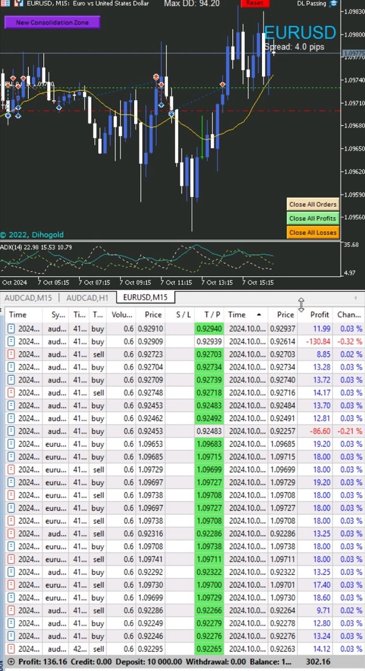This screenshot has width=365, height=671.
Task: Click the buy icon on row with price 1.09708
Action: pos(12,547)
